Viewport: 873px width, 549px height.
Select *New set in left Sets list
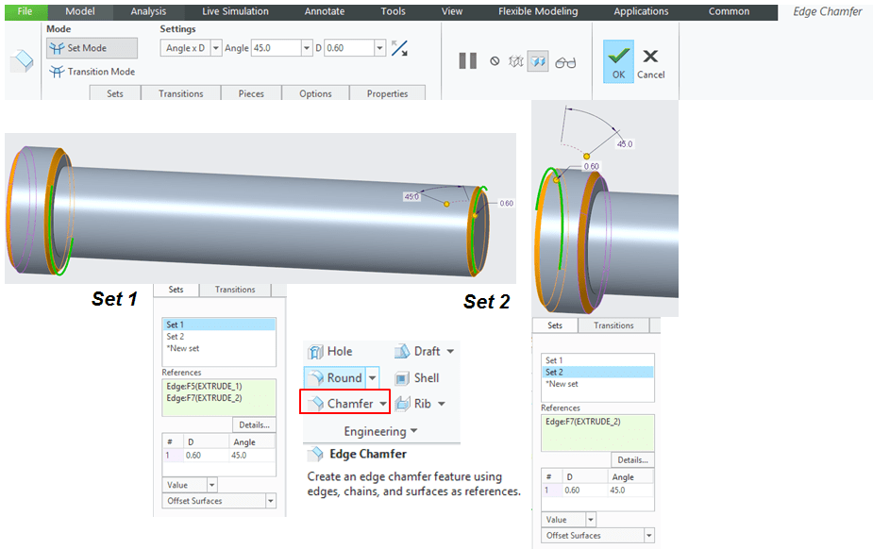tap(183, 348)
